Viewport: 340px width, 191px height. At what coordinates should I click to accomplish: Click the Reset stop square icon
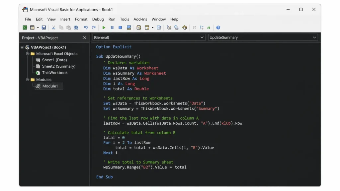tap(120, 28)
